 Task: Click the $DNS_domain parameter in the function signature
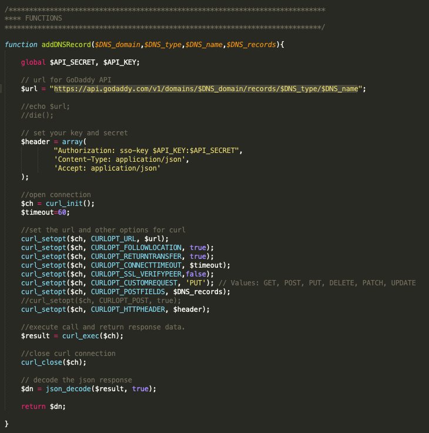pyautogui.click(x=118, y=45)
